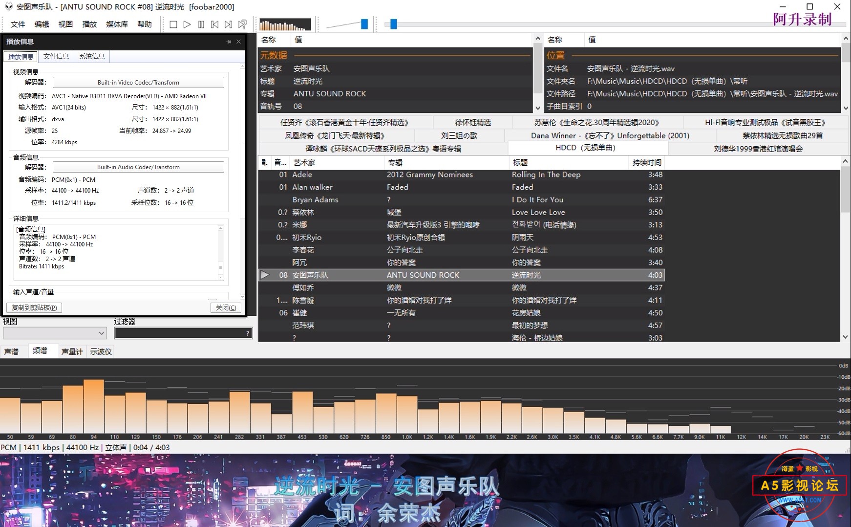Switch to the 文件信息 tab

point(56,57)
